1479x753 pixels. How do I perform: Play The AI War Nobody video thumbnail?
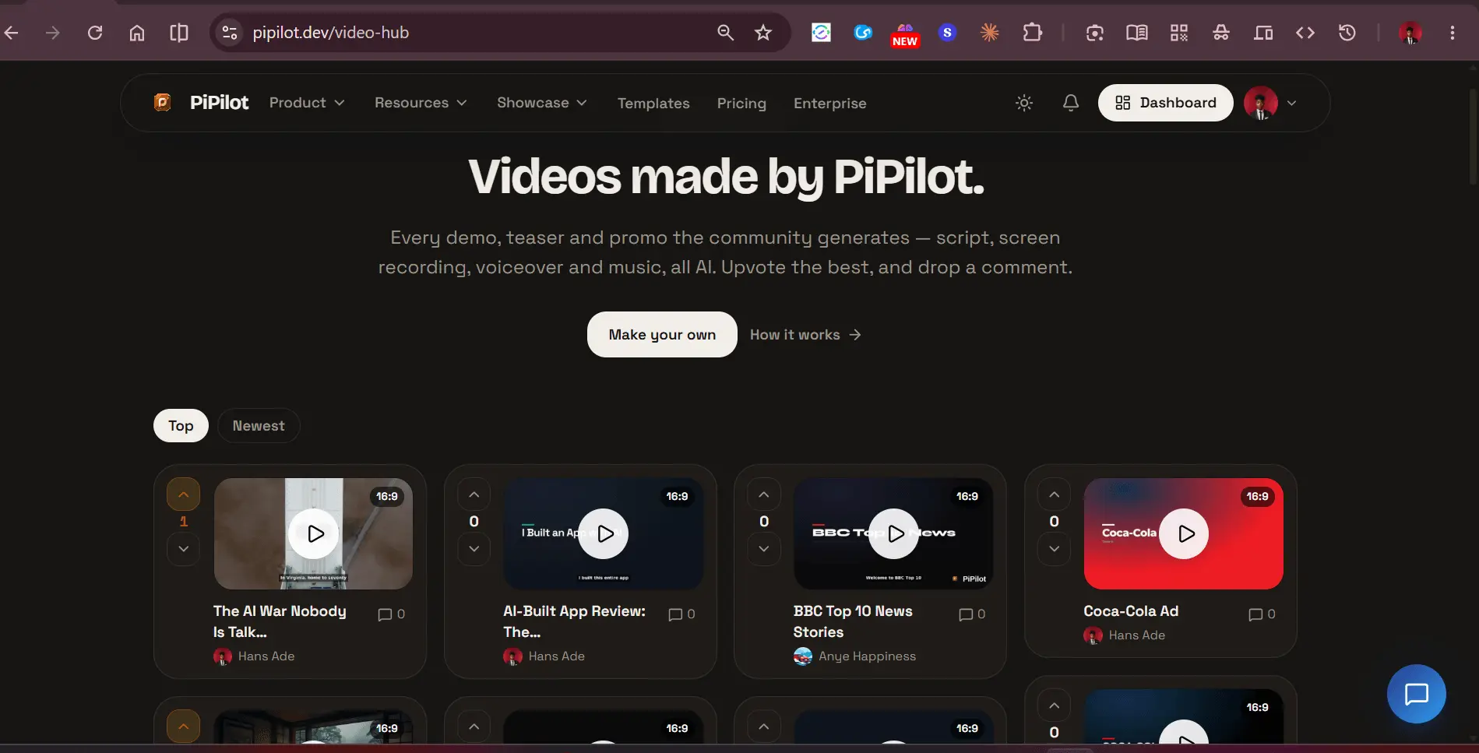coord(314,534)
